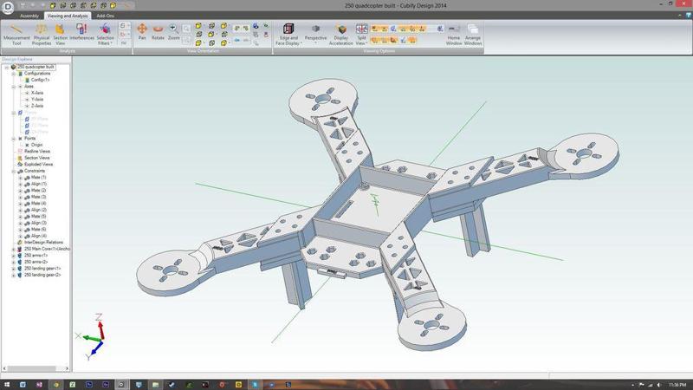Click the coordinate axes triad in the viewport
The height and width of the screenshot is (390, 693).
click(92, 336)
